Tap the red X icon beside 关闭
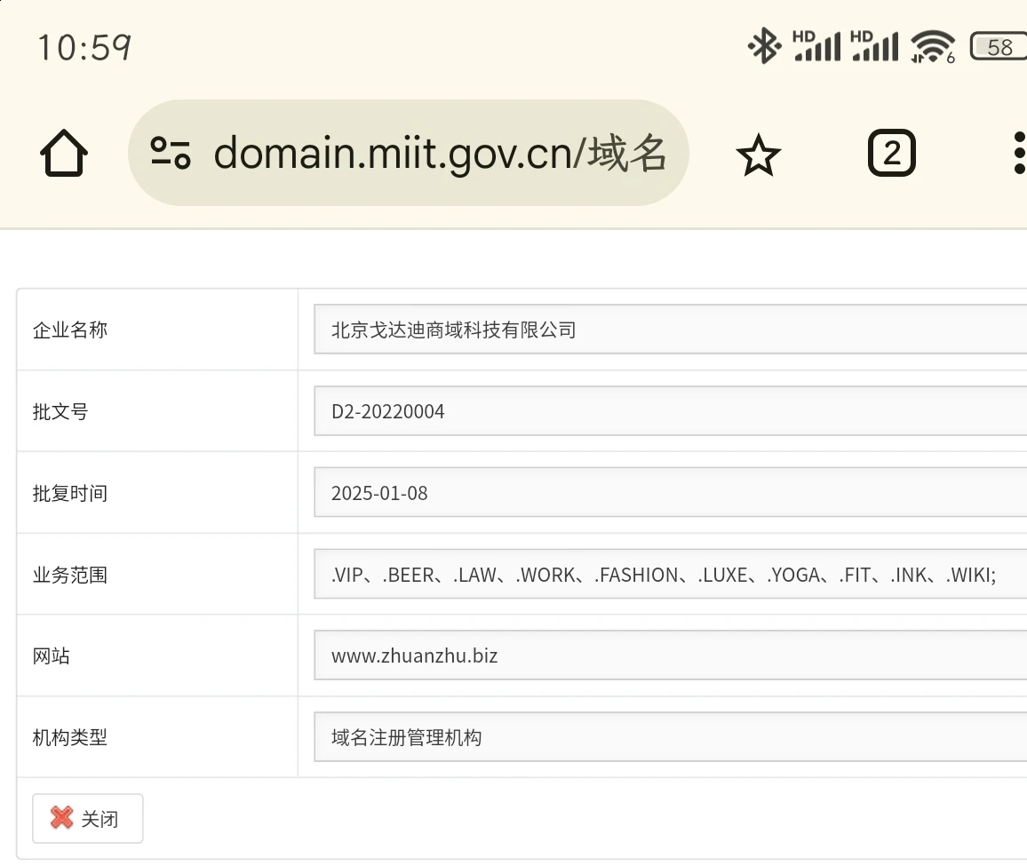This screenshot has height=866, width=1027. 61,817
